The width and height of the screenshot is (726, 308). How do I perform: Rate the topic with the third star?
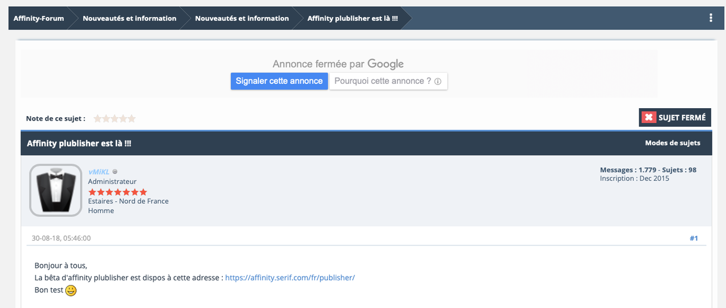(115, 118)
